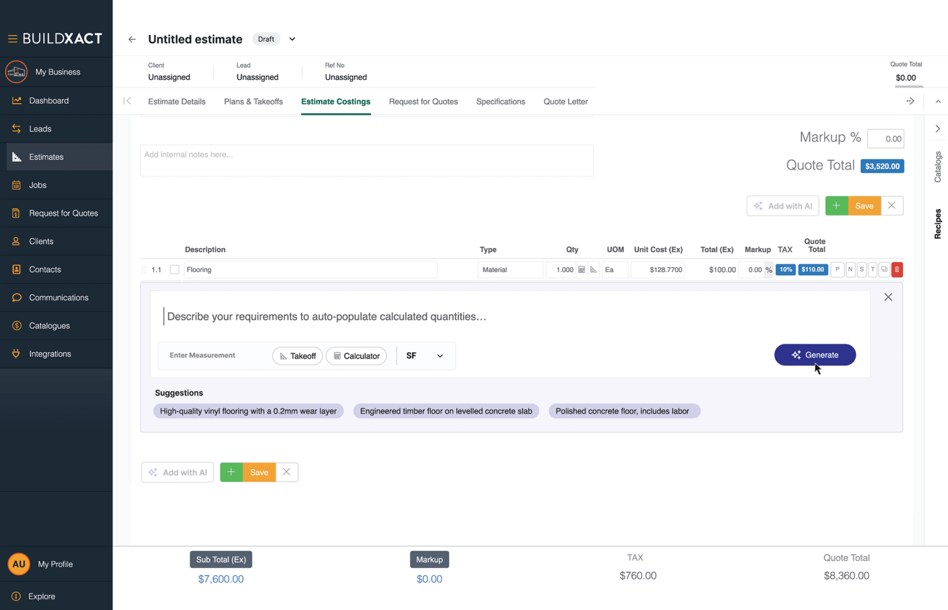Select the Jobs calendar icon in sidebar
The image size is (948, 610).
(17, 185)
